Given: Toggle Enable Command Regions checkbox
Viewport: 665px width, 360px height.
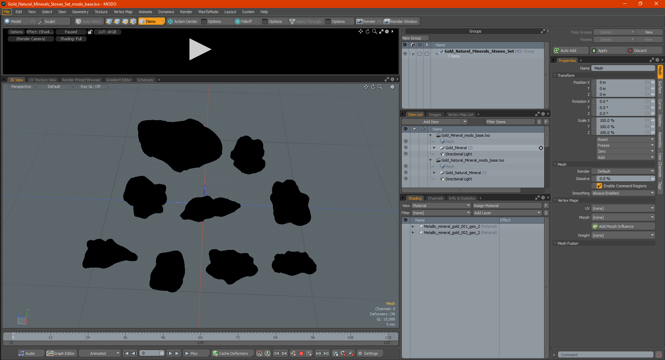Looking at the screenshot, I should point(599,186).
